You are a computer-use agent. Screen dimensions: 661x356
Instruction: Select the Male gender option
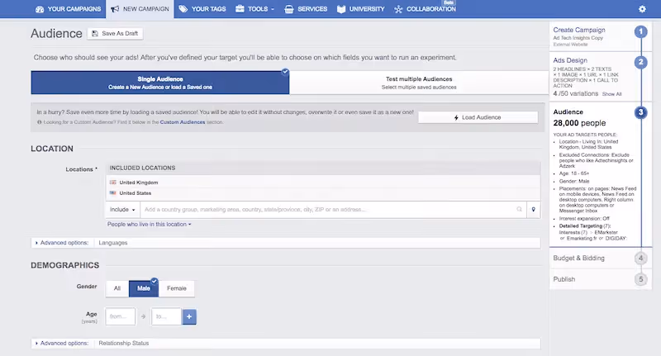pyautogui.click(x=143, y=288)
